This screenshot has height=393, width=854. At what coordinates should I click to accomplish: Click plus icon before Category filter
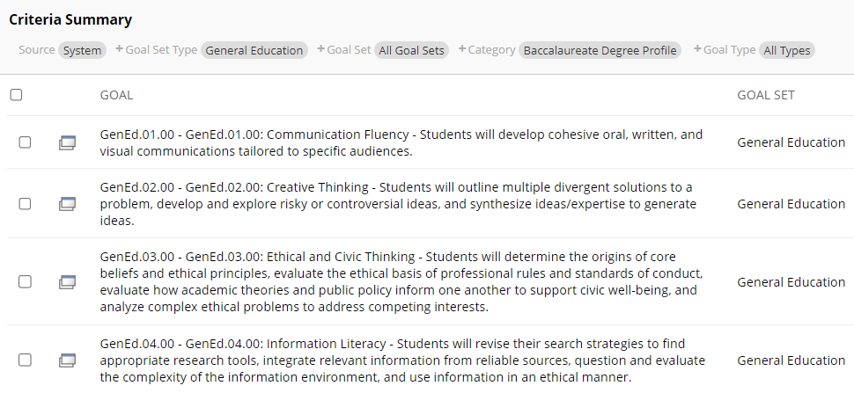click(462, 49)
